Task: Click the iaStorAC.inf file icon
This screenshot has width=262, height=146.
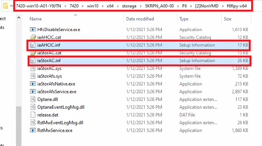Action: [x=33, y=61]
